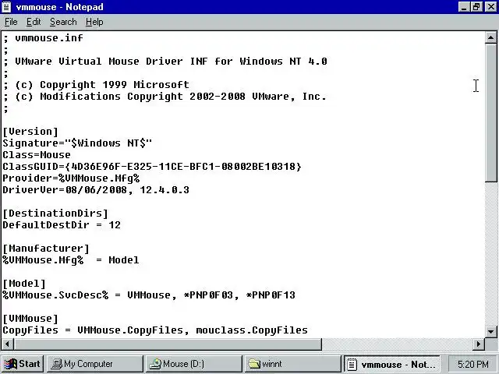Click the folder icon on winnt taskbar button
Viewport: 499px width, 374px height.
tap(254, 364)
